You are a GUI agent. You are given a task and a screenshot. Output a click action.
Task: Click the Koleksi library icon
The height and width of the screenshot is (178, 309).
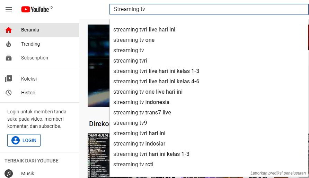[x=9, y=79]
